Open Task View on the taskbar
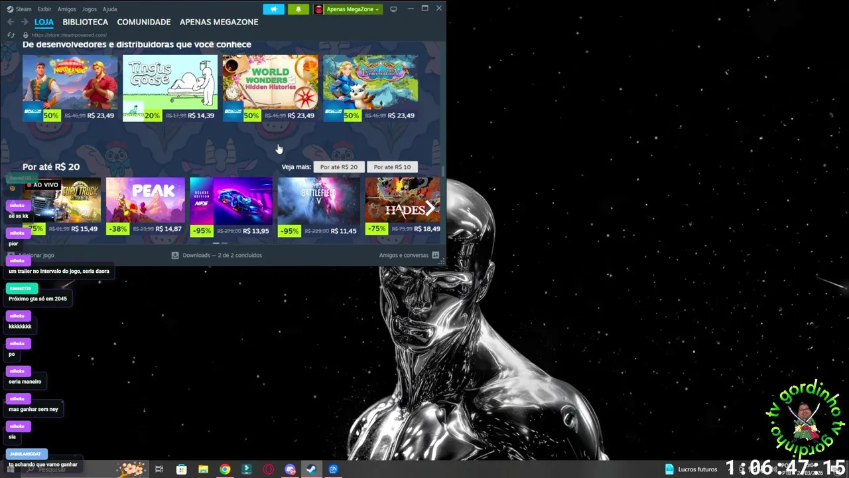 coord(159,469)
